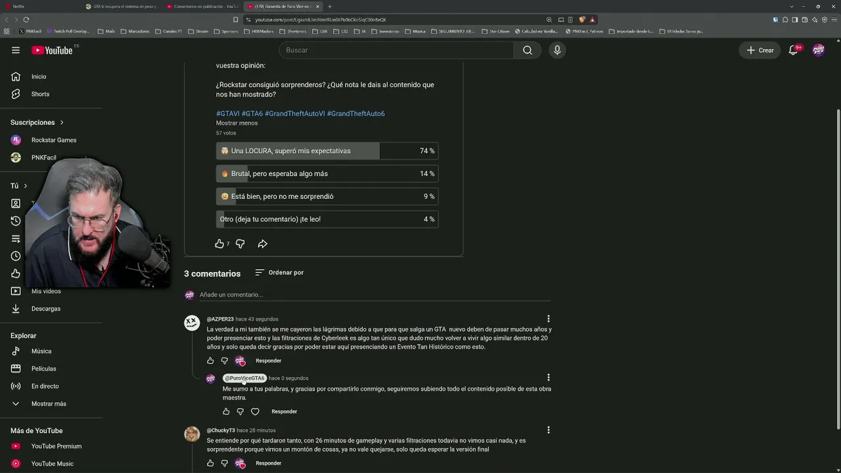Toggle creator heart on PuroViceGTA6 reply
841x473 pixels.
point(255,411)
